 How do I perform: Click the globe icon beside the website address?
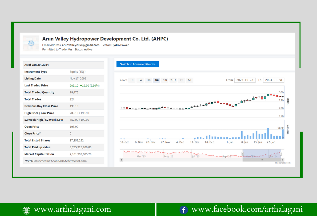tap(26, 210)
